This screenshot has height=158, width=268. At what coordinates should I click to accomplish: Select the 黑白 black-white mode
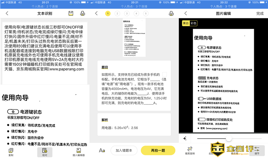click(185, 23)
